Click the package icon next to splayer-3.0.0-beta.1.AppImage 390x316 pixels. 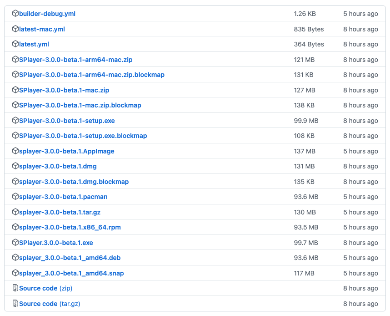coord(15,151)
